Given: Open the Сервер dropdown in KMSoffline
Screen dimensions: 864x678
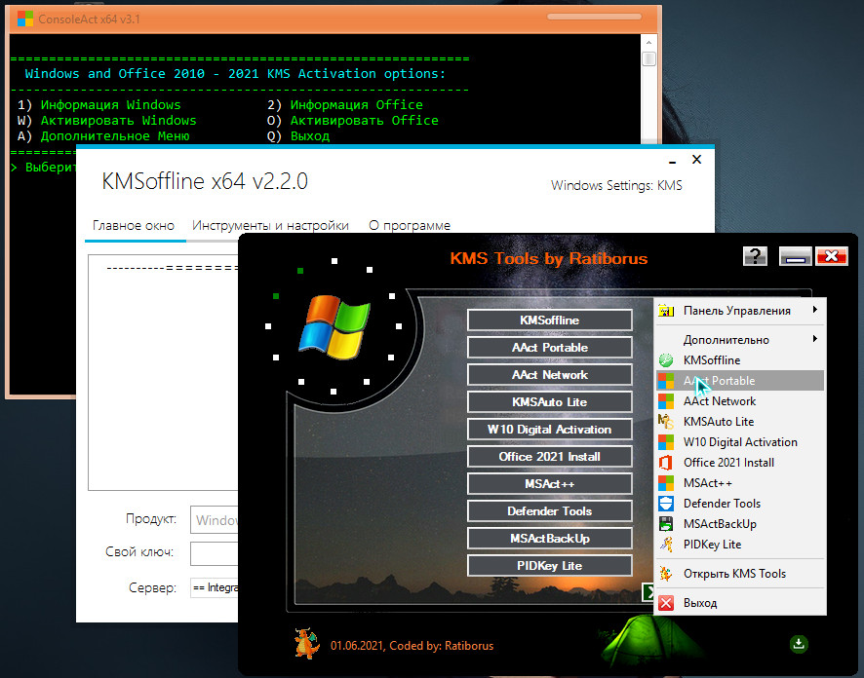Looking at the screenshot, I should (215, 588).
